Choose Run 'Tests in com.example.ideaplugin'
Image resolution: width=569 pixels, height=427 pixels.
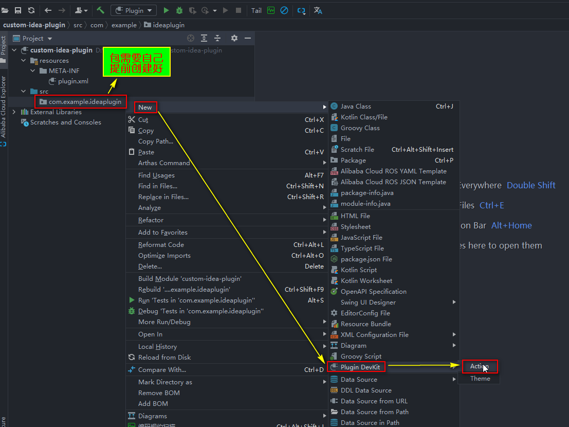[x=227, y=300]
